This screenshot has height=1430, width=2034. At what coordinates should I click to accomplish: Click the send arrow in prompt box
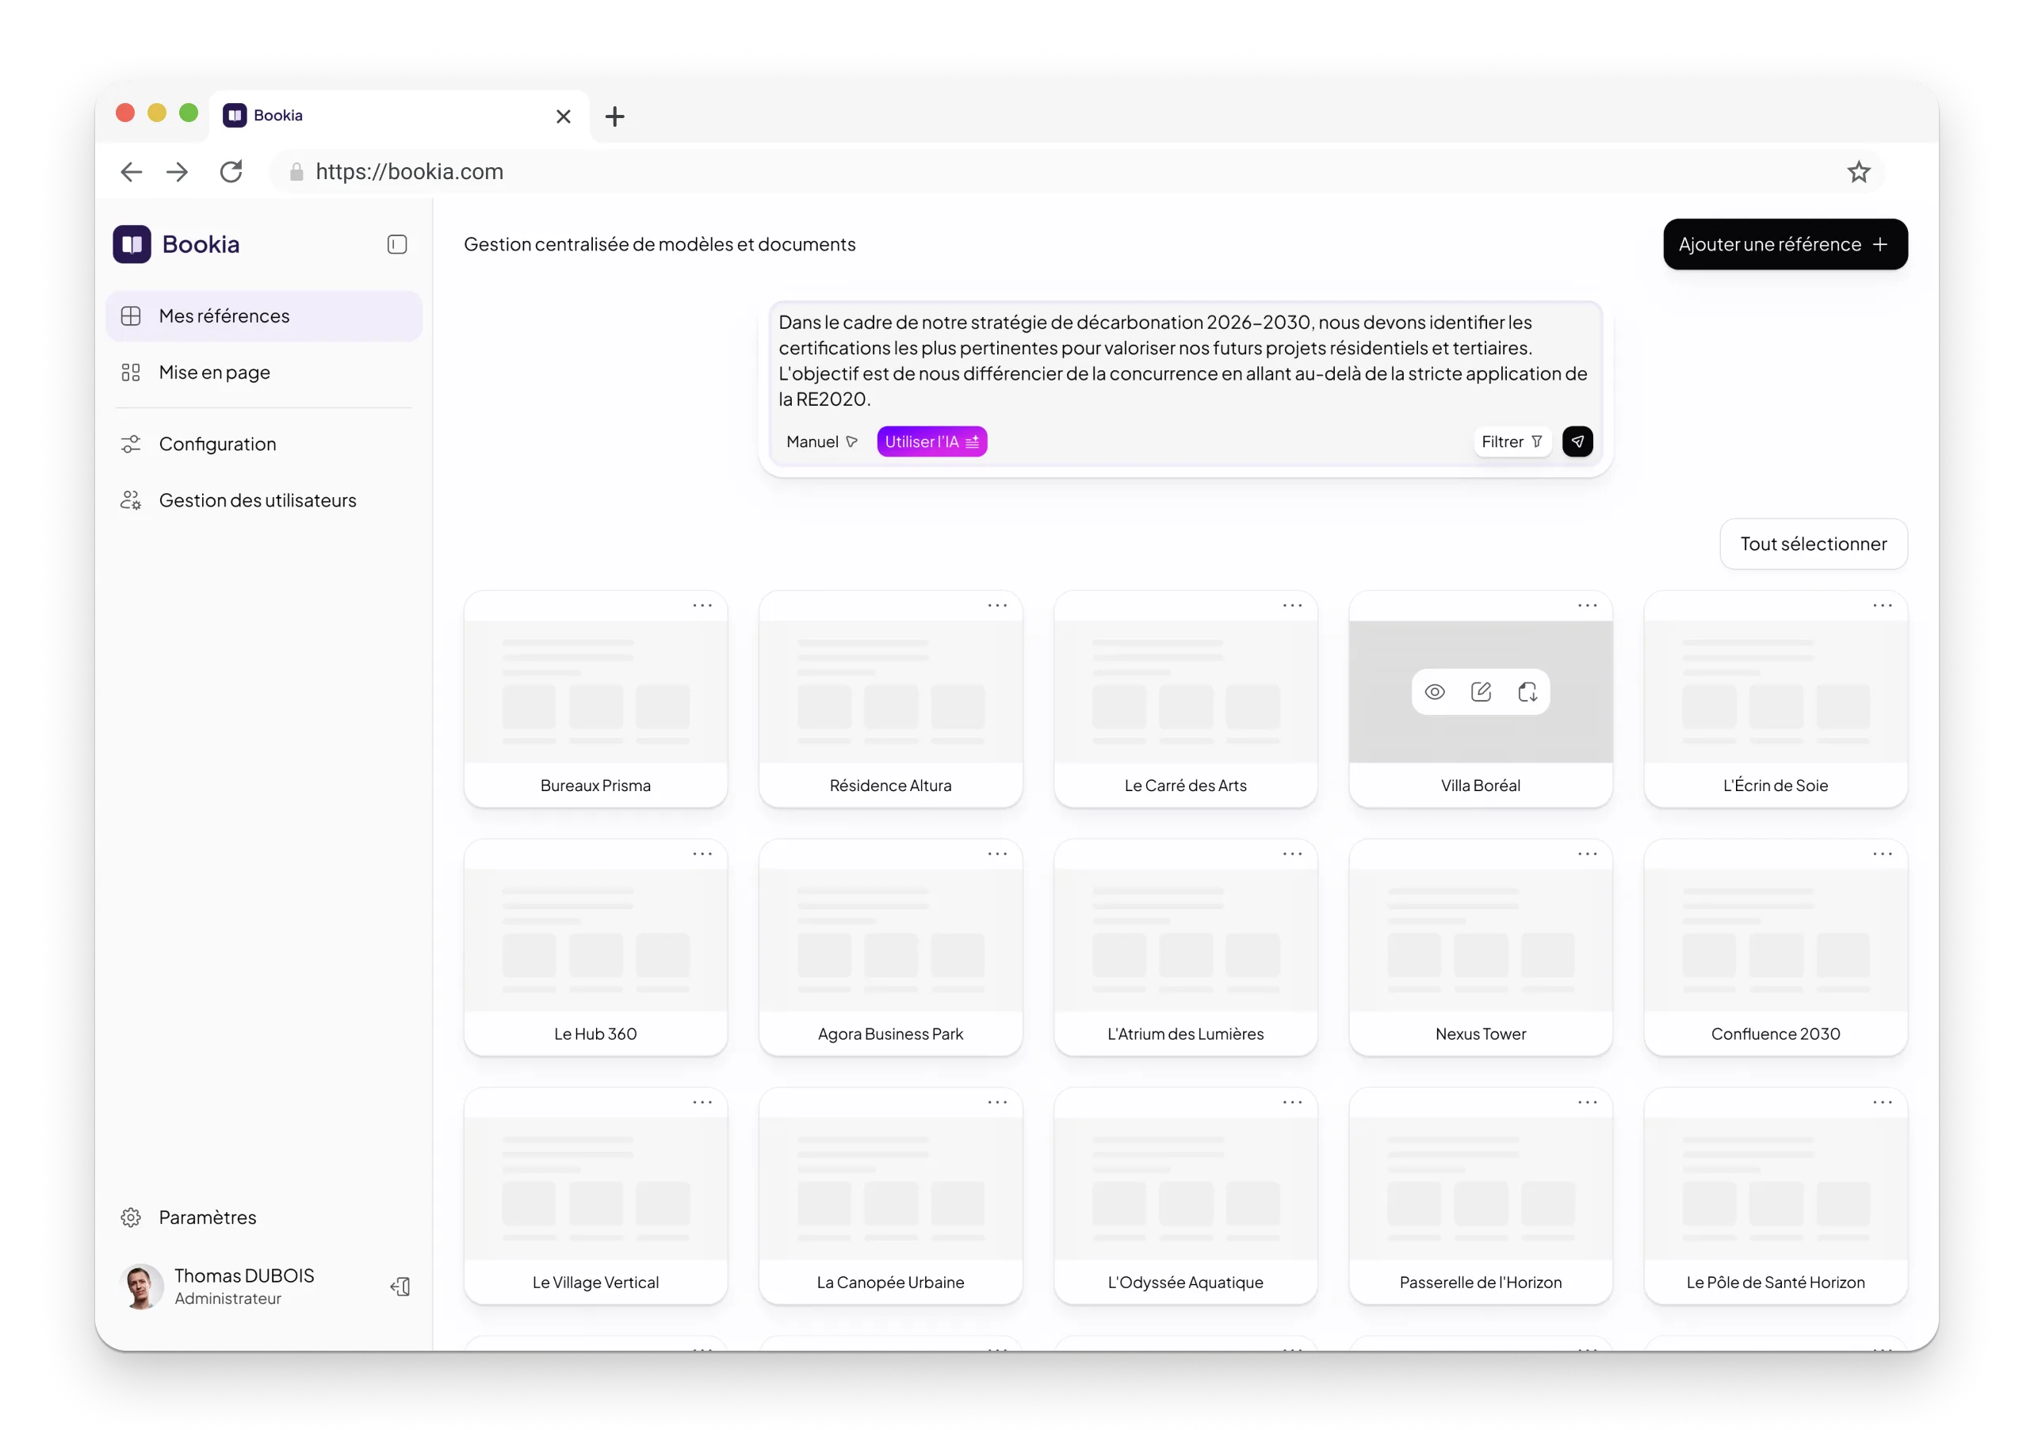coord(1577,442)
